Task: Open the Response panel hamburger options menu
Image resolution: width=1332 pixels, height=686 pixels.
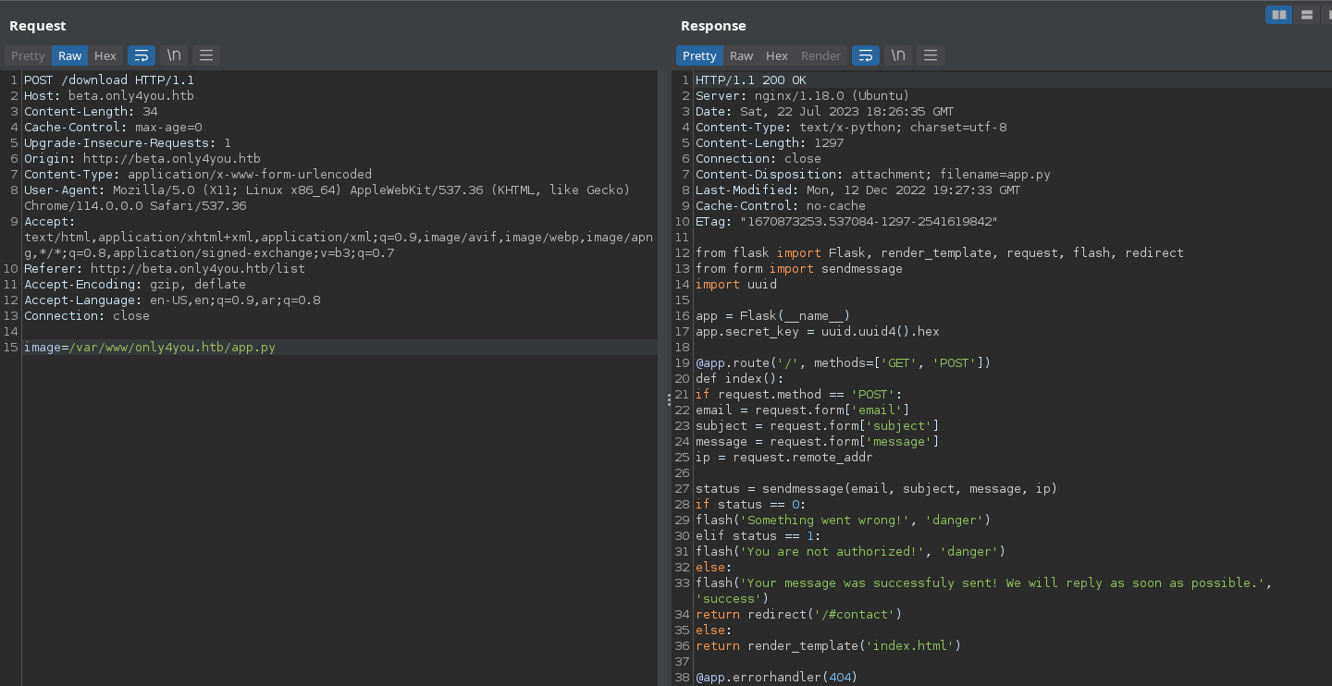Action: [931, 55]
